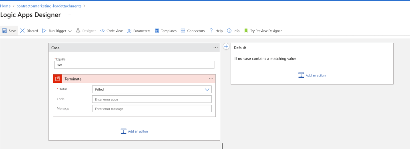This screenshot has height=149, width=410.
Task: Click the plus button to add a case
Action: (x=227, y=46)
